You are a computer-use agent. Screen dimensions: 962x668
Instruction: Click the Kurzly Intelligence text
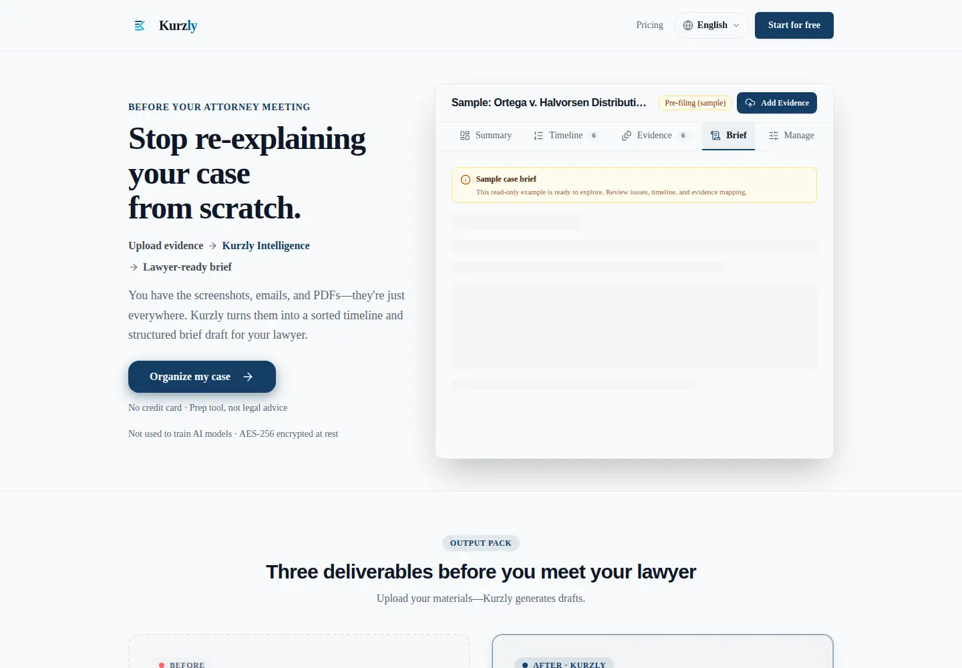tap(266, 246)
